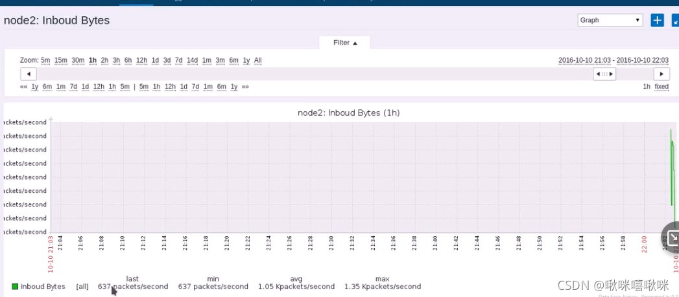Screen dimensions: 679x297
Task: Click the left arrow of the time scrollbar
Action: 29,74
